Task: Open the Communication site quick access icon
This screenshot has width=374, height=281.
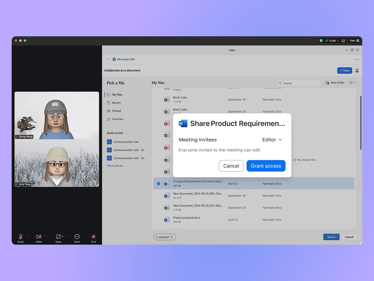Action: [109, 142]
